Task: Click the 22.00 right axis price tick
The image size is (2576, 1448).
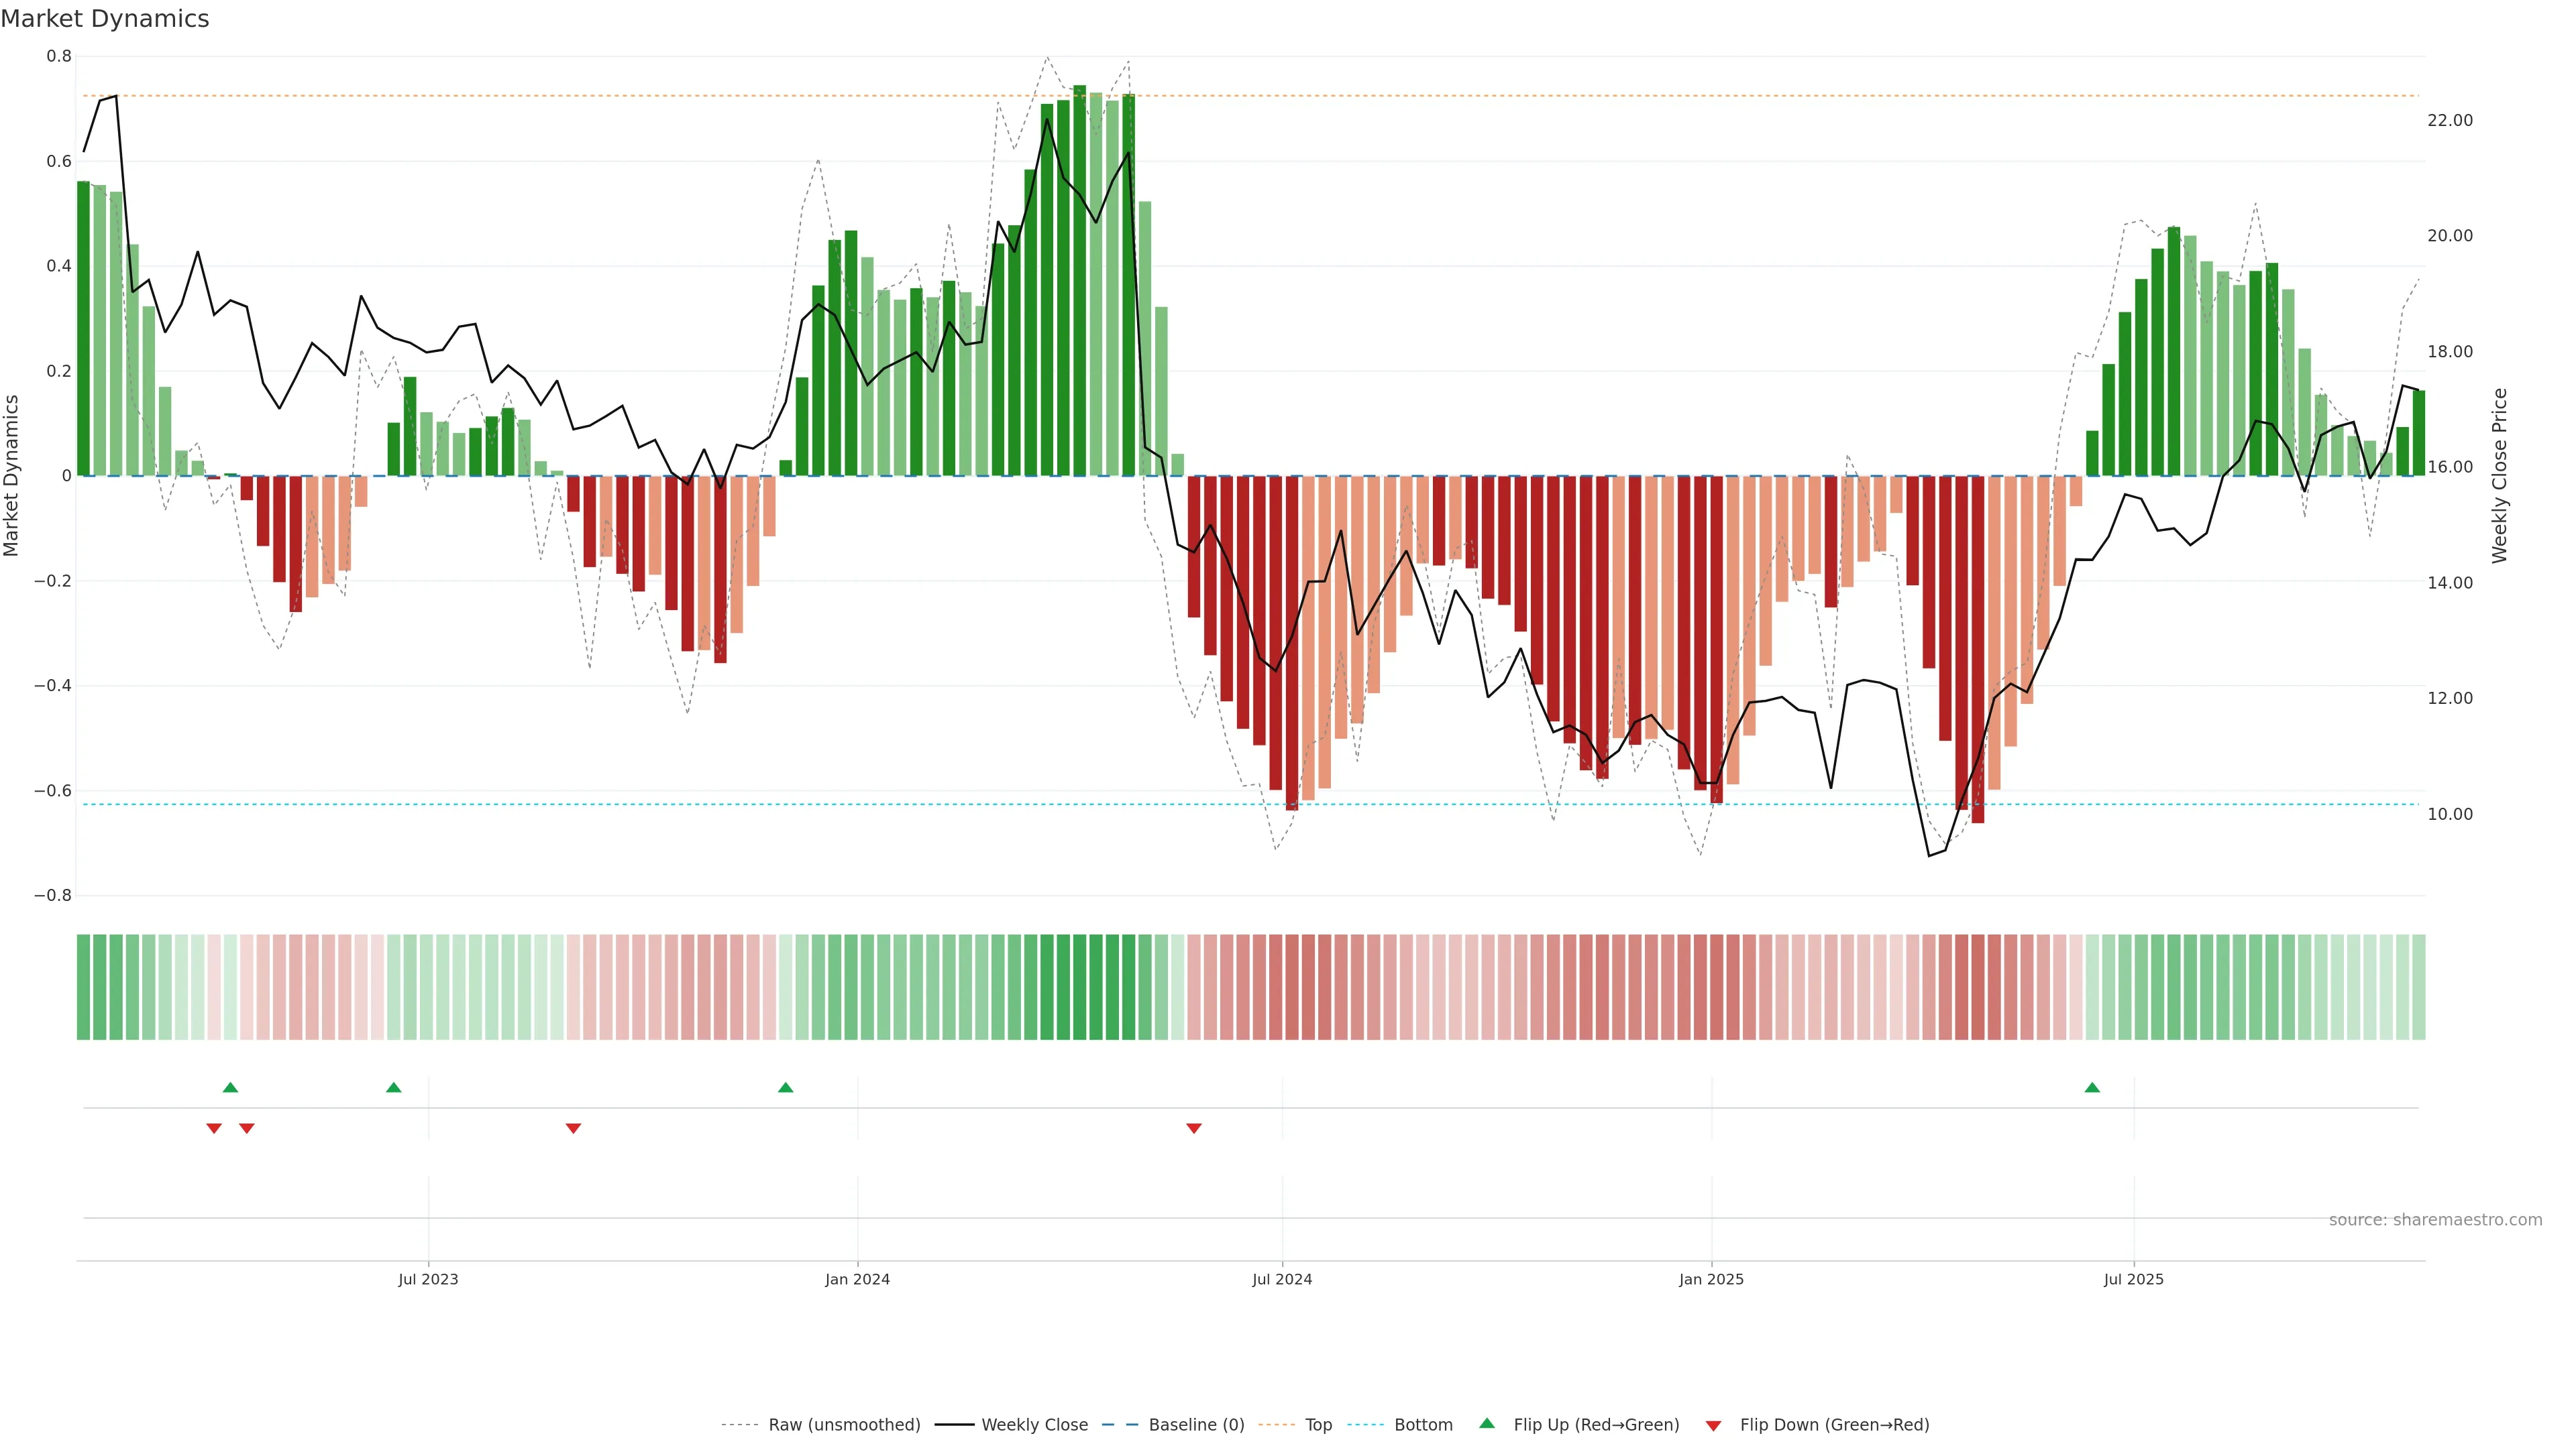Action: tap(2449, 120)
